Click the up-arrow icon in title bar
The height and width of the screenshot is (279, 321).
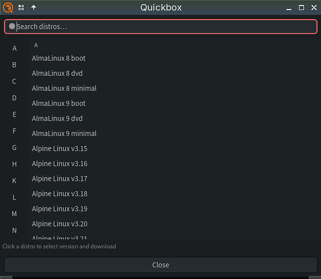tap(33, 7)
